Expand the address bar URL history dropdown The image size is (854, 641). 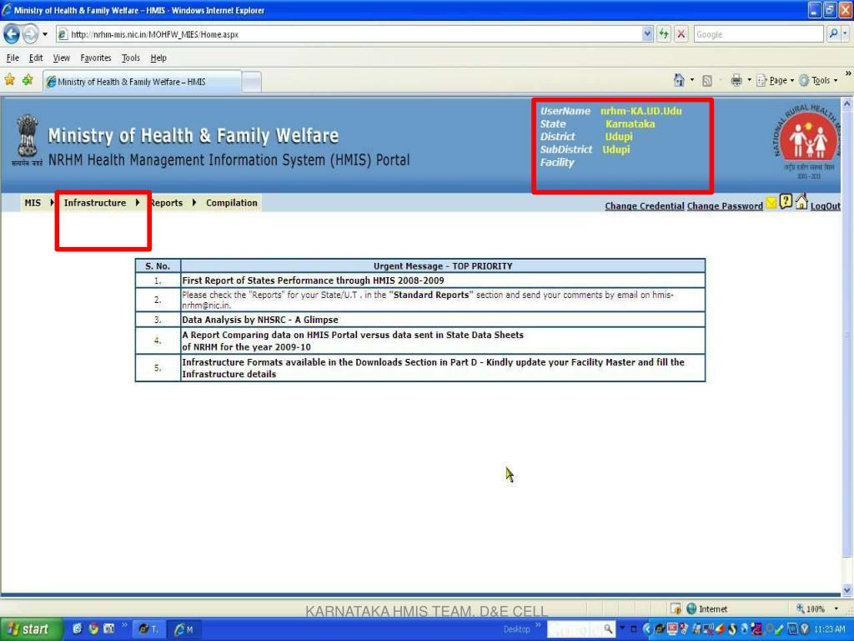click(647, 33)
